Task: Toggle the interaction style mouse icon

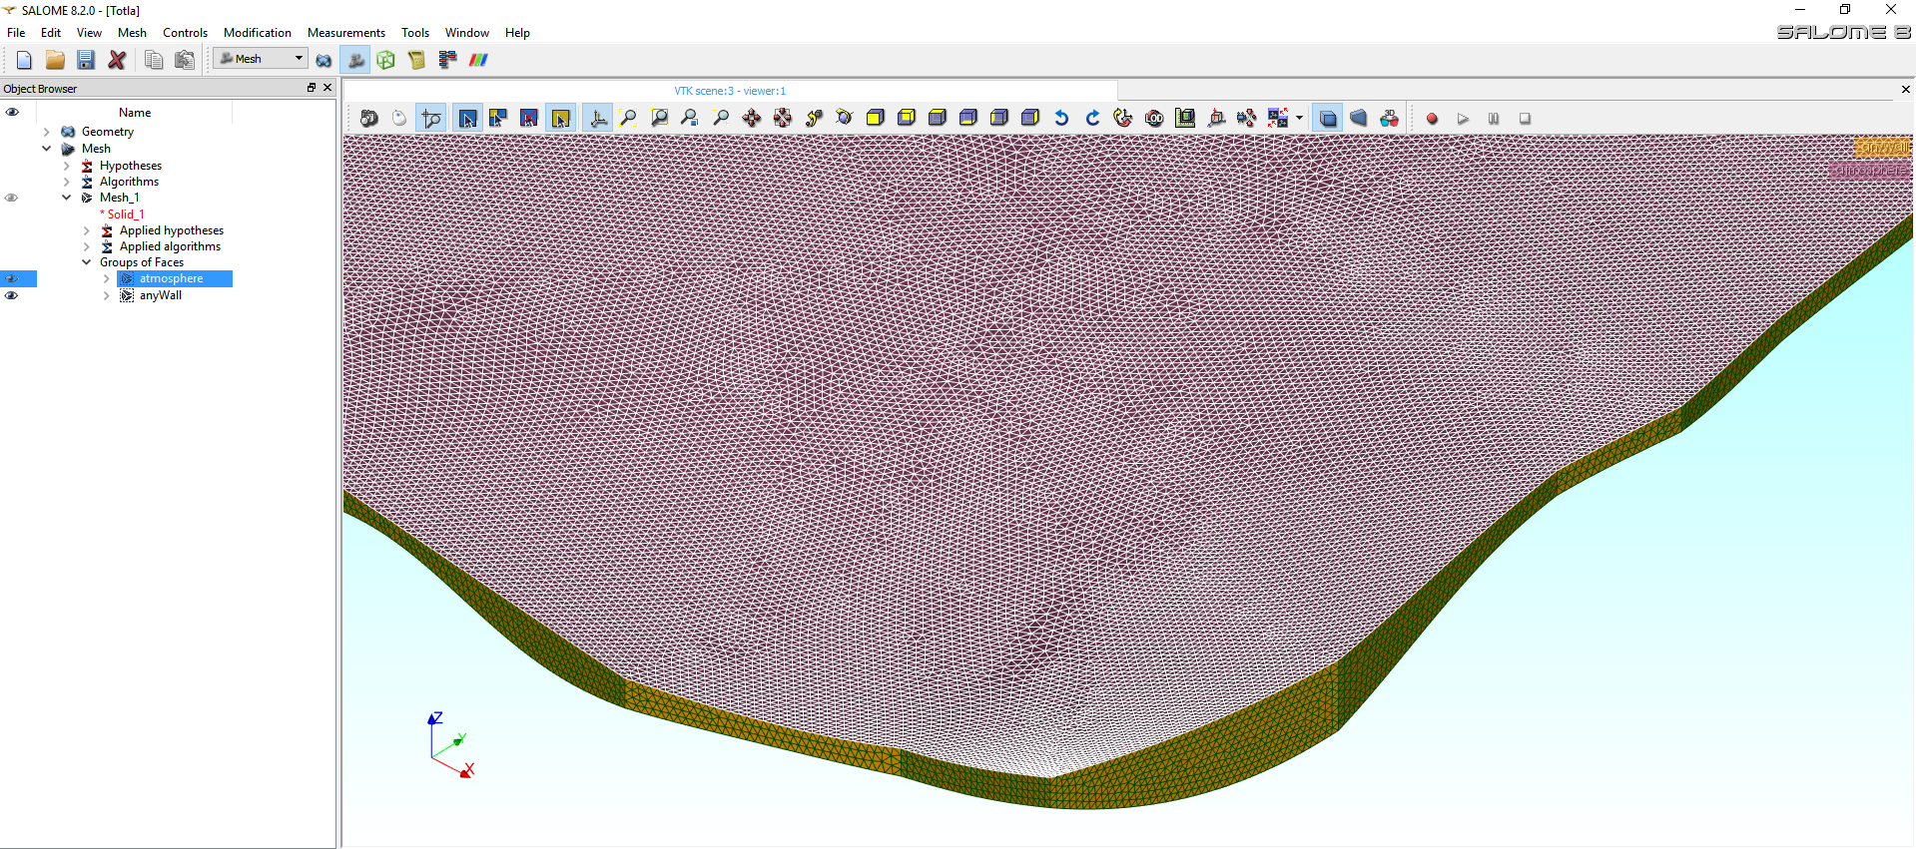Action: [399, 118]
